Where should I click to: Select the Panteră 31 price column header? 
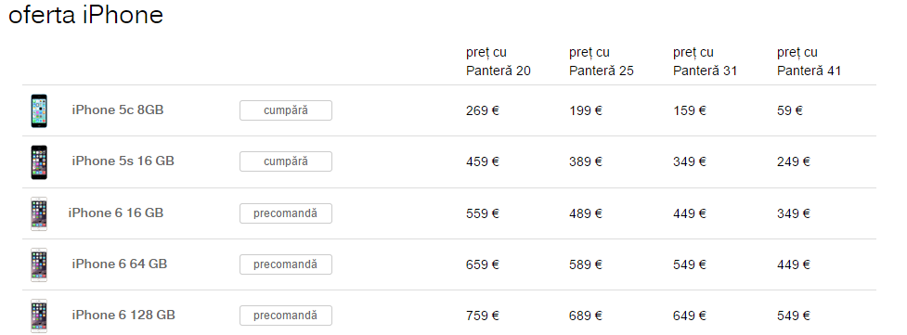[706, 62]
